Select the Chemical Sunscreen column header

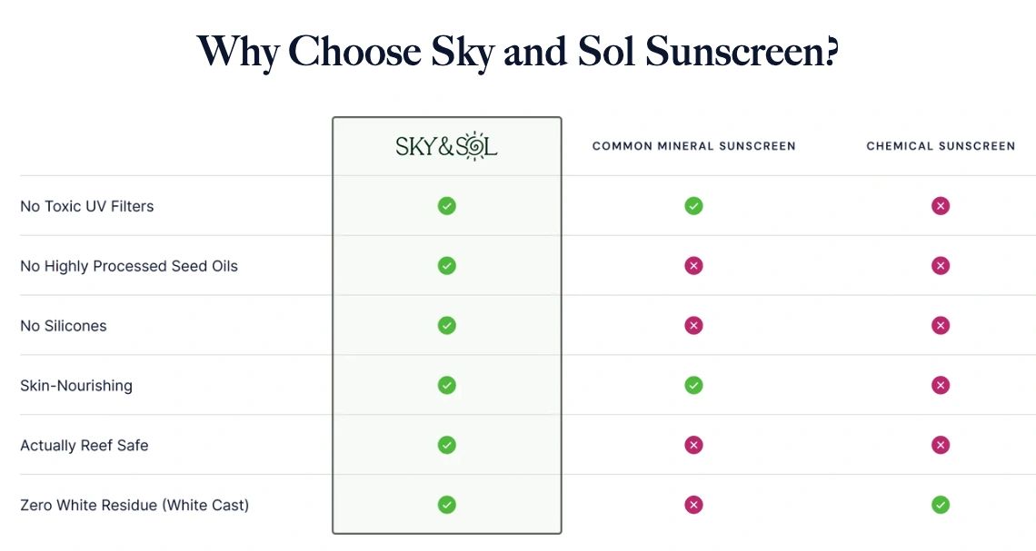[941, 146]
